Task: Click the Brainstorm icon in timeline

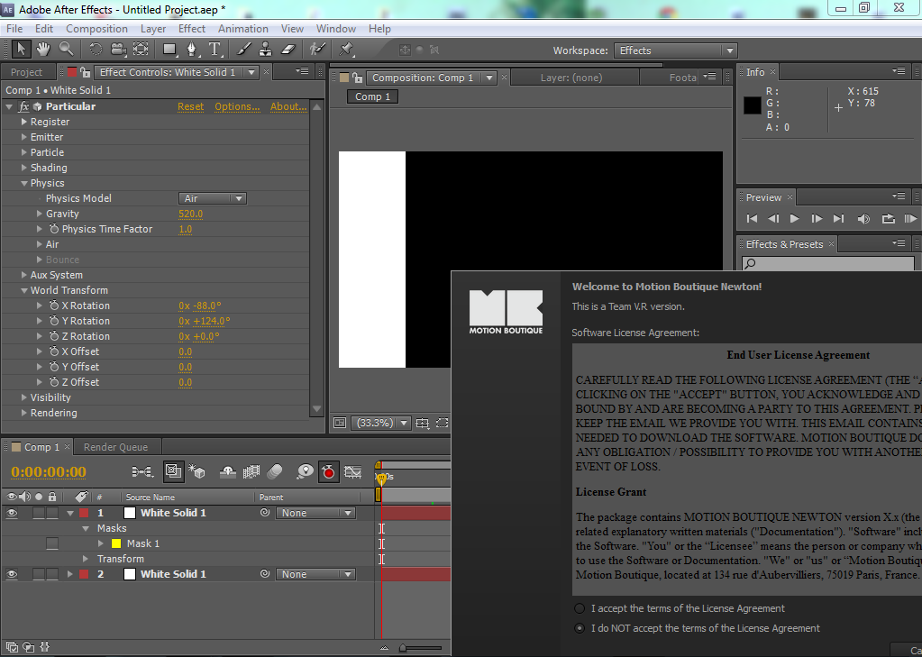Action: [x=305, y=471]
